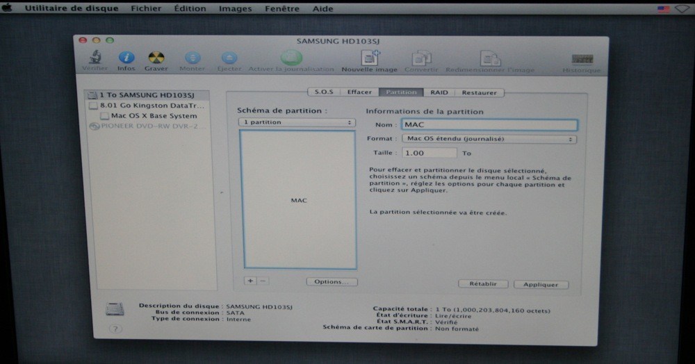Click the Monter toolbar icon
The width and height of the screenshot is (695, 364).
point(193,58)
